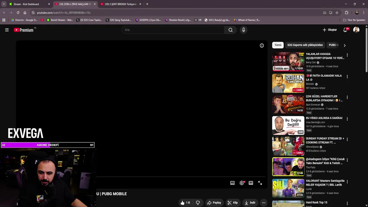Open options for Atadogann İzliyor video
Image resolution: width=368 pixels, height=207 pixels.
coord(347,160)
